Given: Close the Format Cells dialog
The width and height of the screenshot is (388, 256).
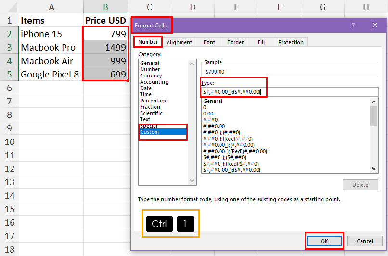Looking at the screenshot, I should [x=375, y=25].
